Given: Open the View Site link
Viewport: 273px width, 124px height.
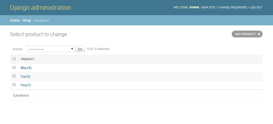Looking at the screenshot, I should (x=208, y=7).
